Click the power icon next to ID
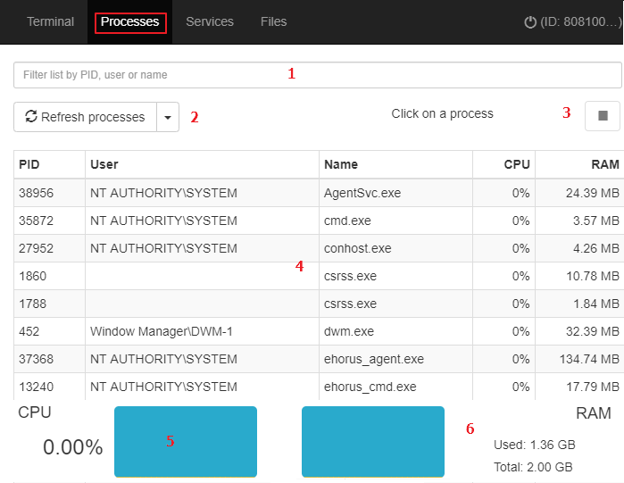 point(530,22)
